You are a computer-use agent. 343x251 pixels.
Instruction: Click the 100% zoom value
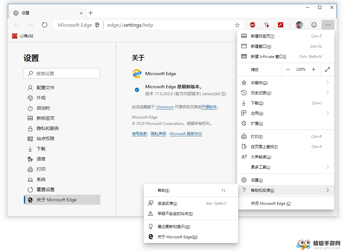coord(301,69)
